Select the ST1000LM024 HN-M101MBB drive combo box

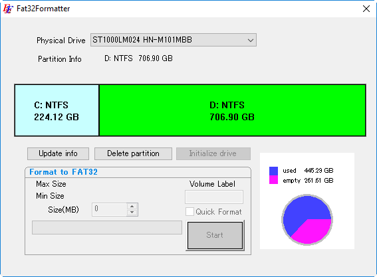tap(174, 40)
